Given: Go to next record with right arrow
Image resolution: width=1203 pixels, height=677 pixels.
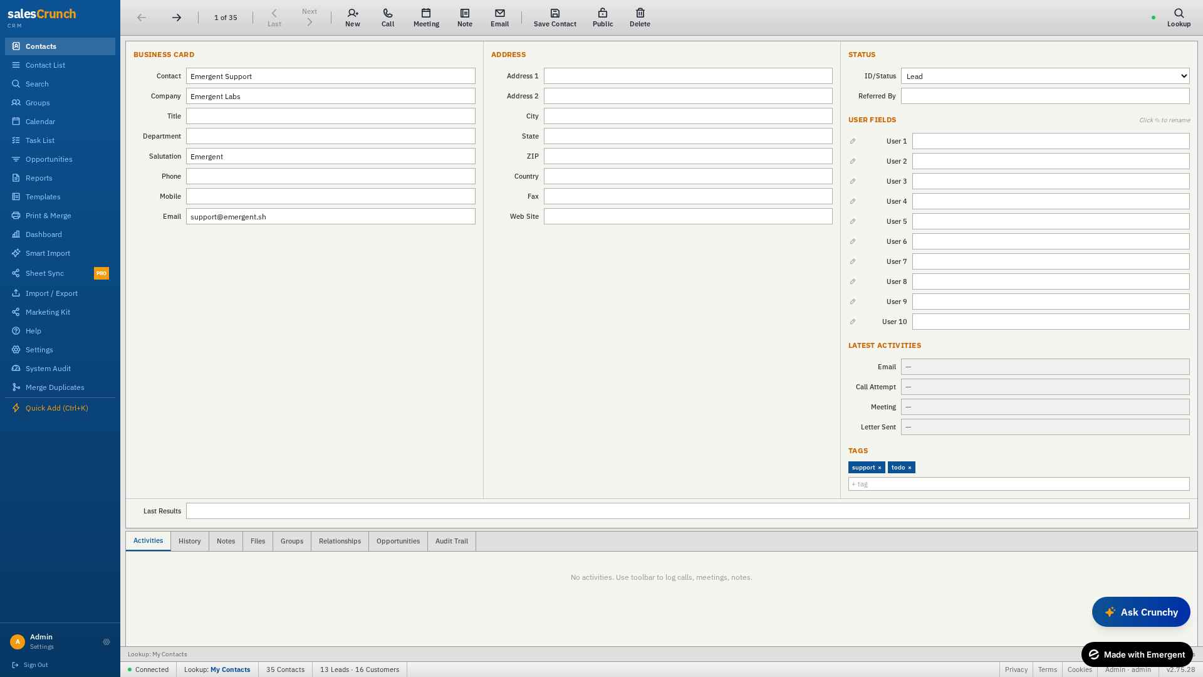Looking at the screenshot, I should point(177,18).
